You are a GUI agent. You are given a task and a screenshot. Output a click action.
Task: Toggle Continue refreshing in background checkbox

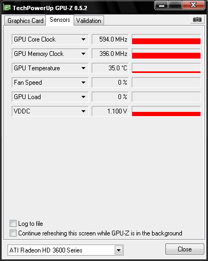[x=13, y=233]
